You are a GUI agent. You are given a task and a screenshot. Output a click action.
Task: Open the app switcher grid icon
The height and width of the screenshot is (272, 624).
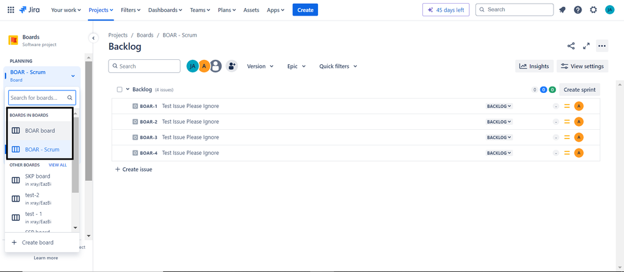(x=11, y=10)
